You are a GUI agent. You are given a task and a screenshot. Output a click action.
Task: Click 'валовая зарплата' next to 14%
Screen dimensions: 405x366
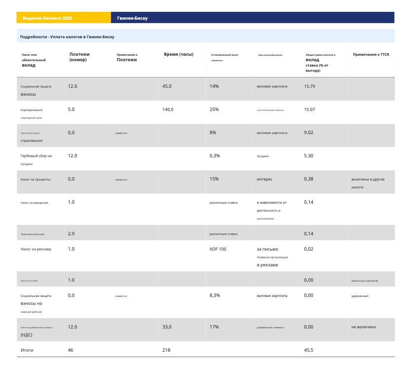(272, 86)
